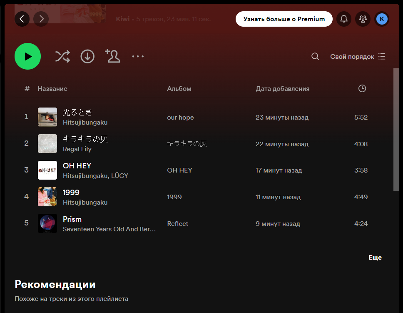Click the 4:08 duration
This screenshot has height=313, width=403.
361,144
